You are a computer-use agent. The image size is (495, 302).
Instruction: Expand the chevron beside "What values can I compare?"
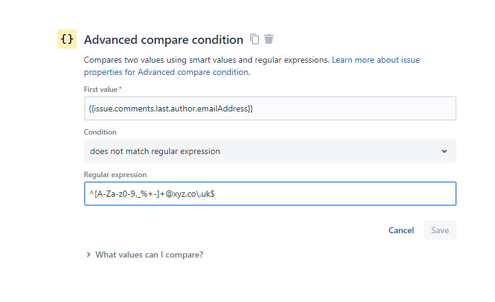click(88, 255)
